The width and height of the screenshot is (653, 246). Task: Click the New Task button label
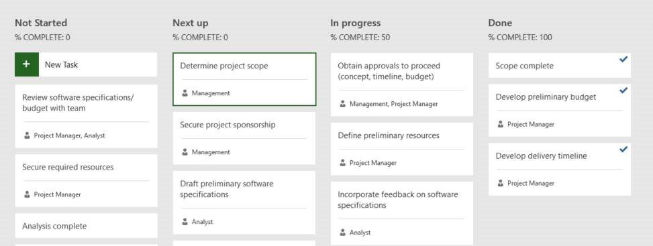[x=61, y=64]
